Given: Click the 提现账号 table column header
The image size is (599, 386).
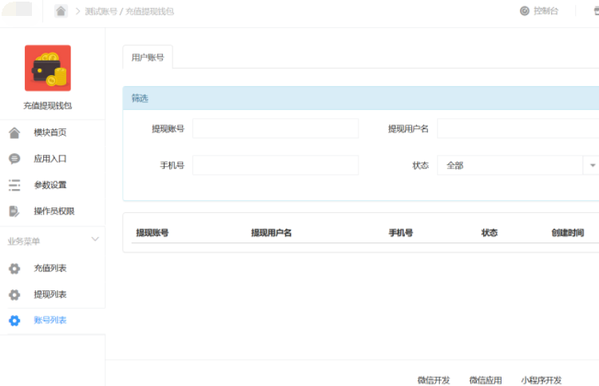Looking at the screenshot, I should pos(153,233).
